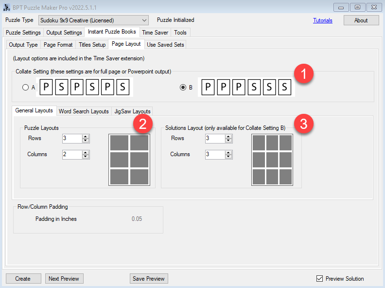The image size is (385, 288).
Task: Click red numbered marker 2
Action: (142, 124)
